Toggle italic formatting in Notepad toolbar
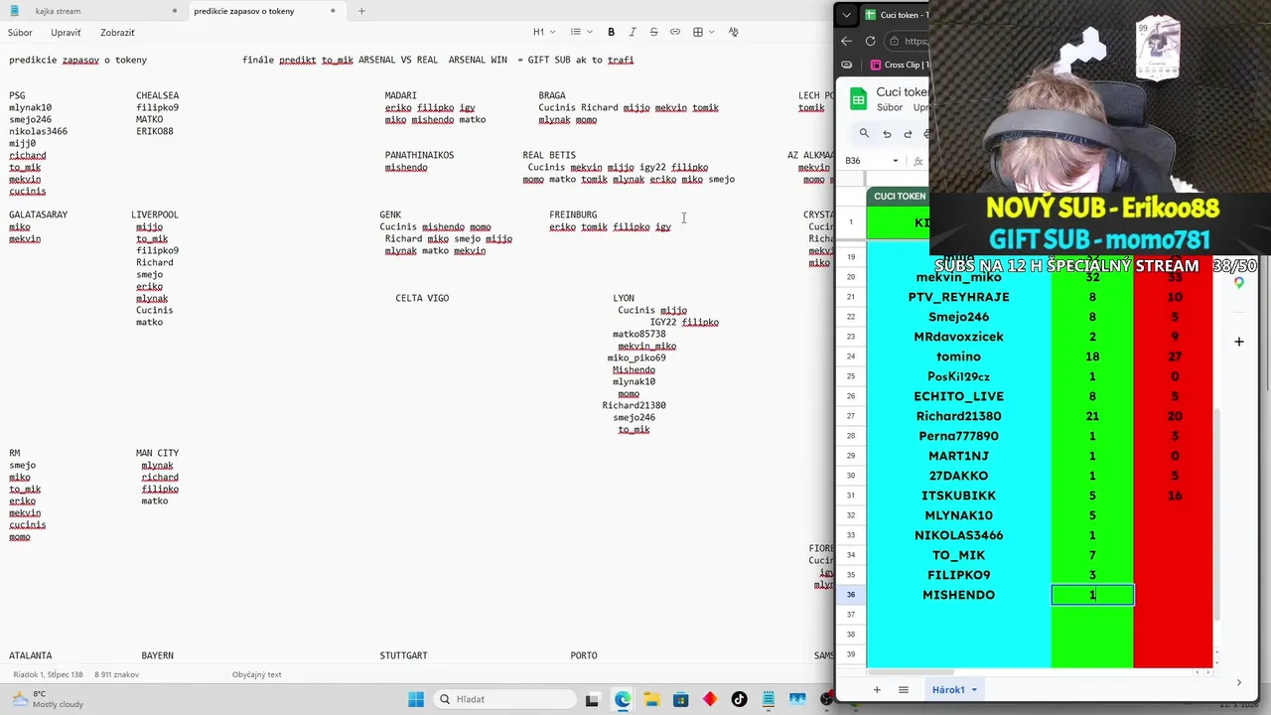This screenshot has height=715, width=1271. 633,32
